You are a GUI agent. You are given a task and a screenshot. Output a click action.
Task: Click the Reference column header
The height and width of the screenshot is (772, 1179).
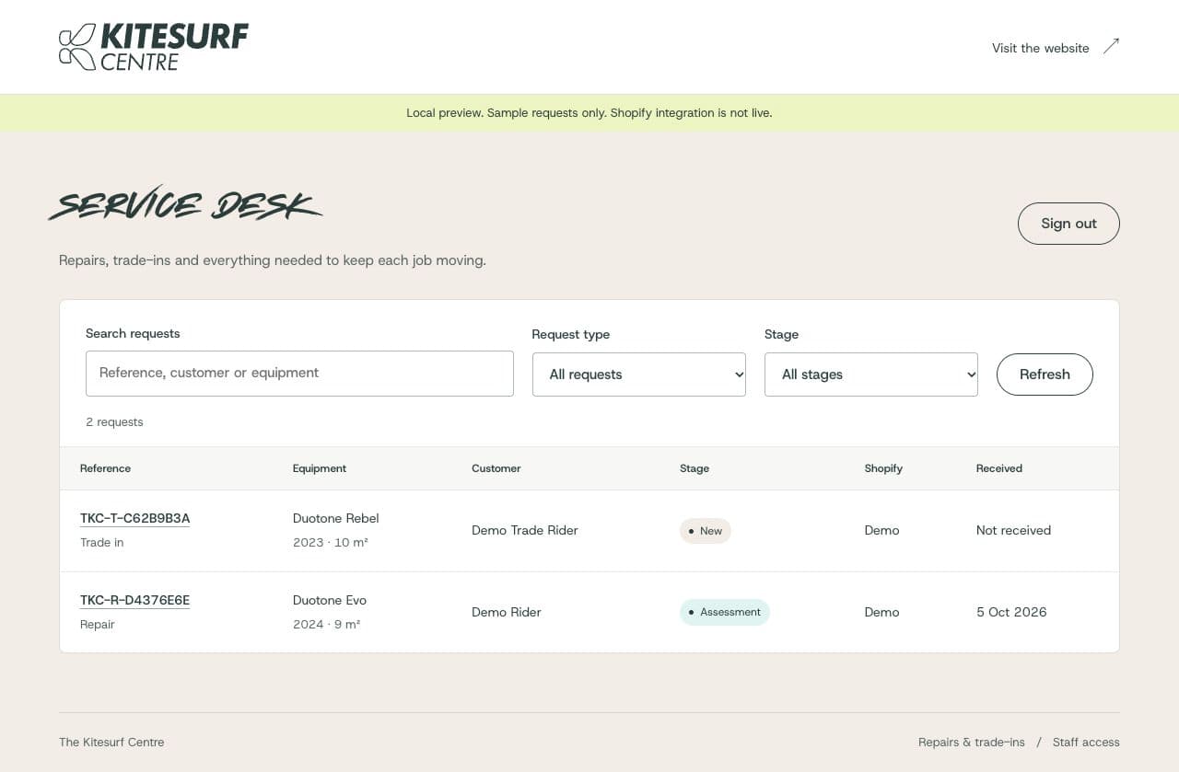coord(105,468)
